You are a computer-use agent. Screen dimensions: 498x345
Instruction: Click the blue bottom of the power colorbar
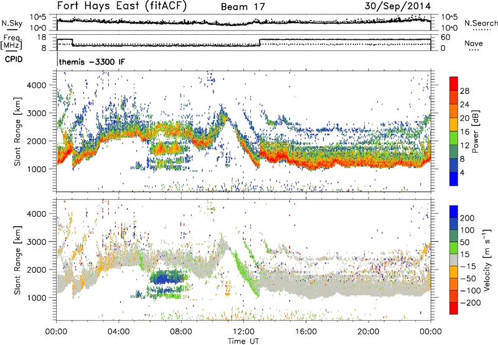point(454,179)
